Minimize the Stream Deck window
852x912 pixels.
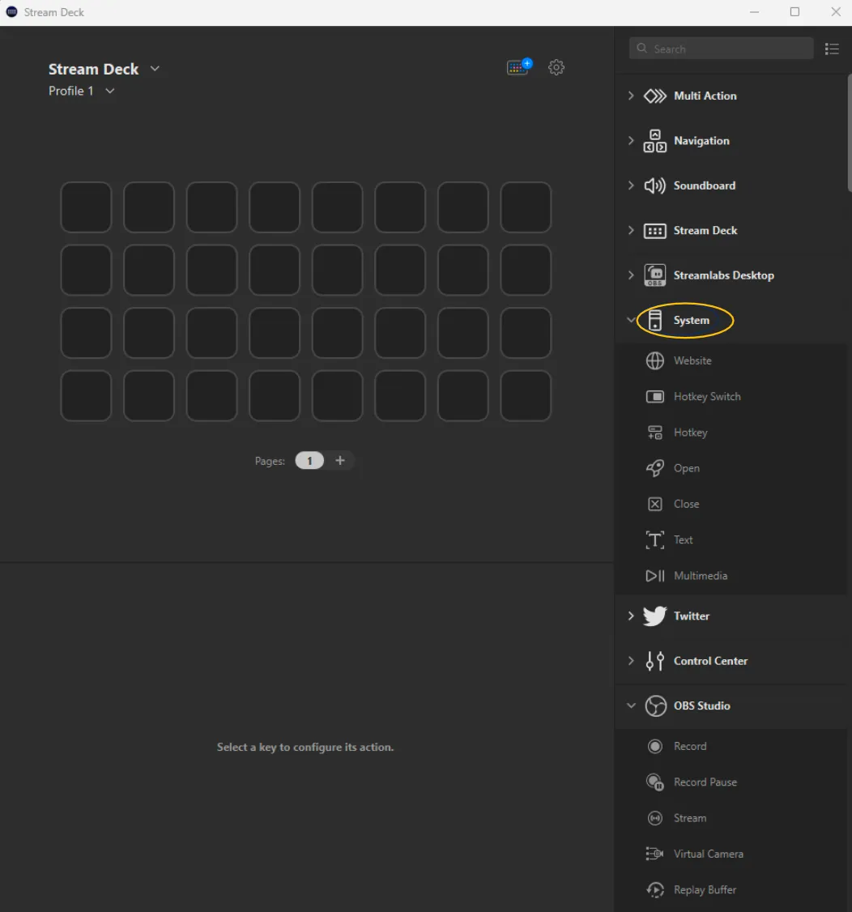pyautogui.click(x=754, y=12)
